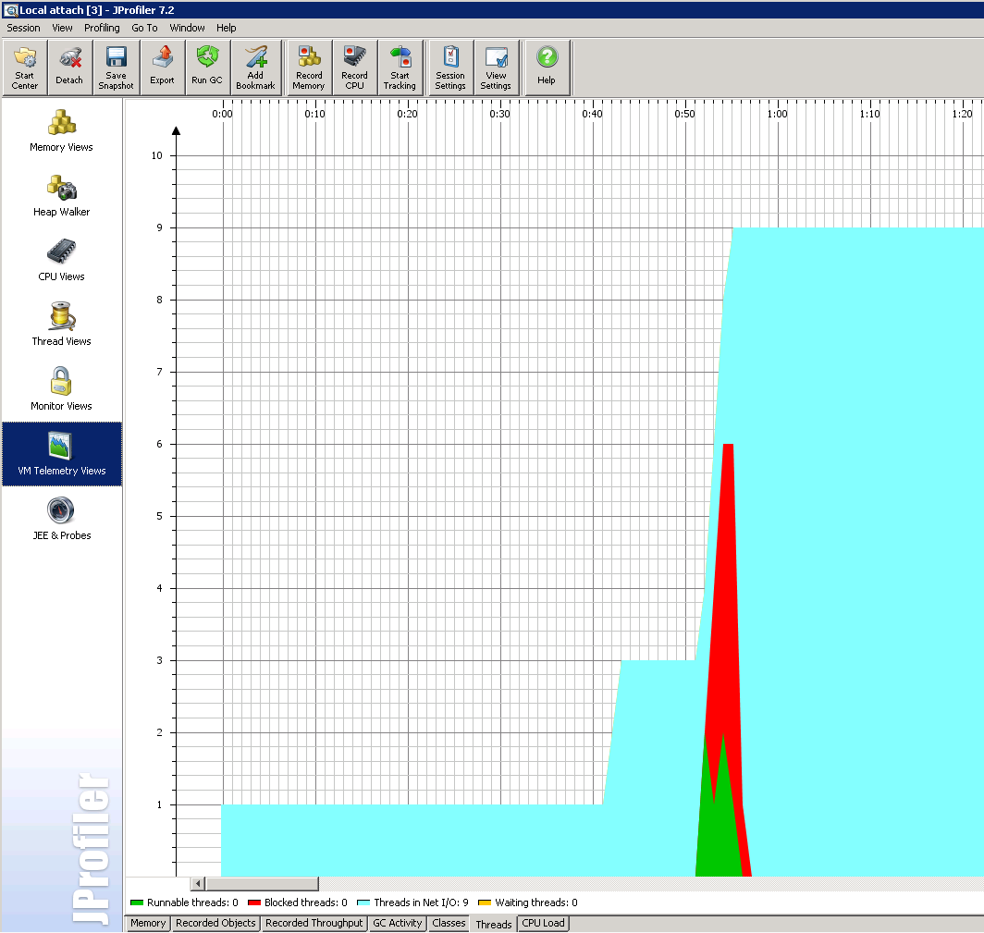Click the JProfiler title bar app icon
The height and width of the screenshot is (933, 984).
pyautogui.click(x=10, y=10)
